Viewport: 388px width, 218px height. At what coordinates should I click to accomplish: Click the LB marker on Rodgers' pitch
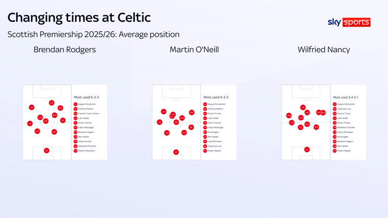click(x=30, y=124)
